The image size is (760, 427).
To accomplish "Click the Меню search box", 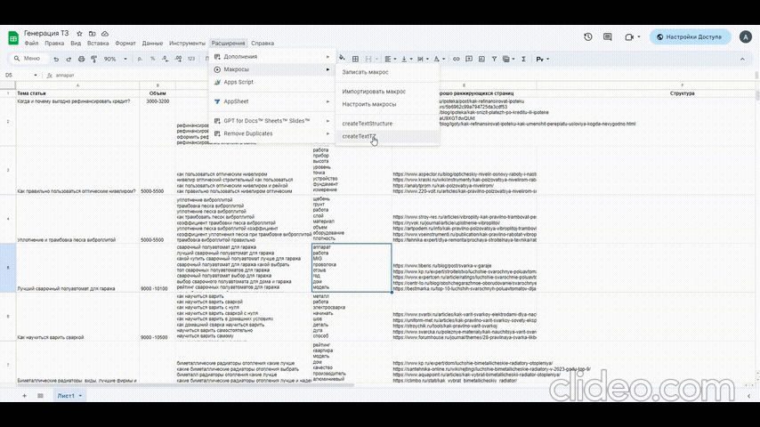I will pyautogui.click(x=28, y=59).
